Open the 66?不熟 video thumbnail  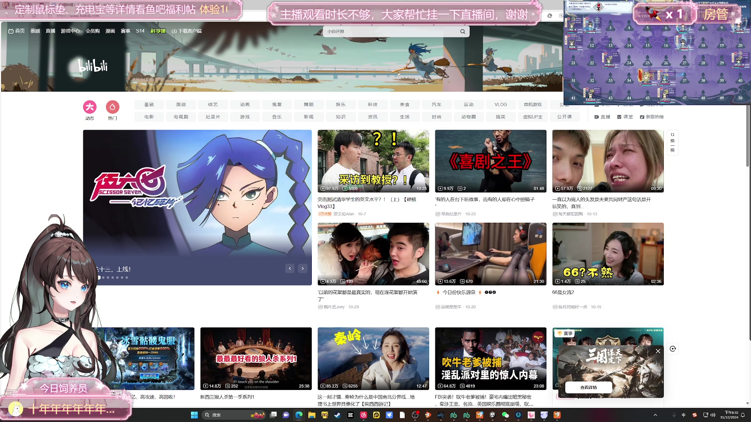tap(608, 254)
